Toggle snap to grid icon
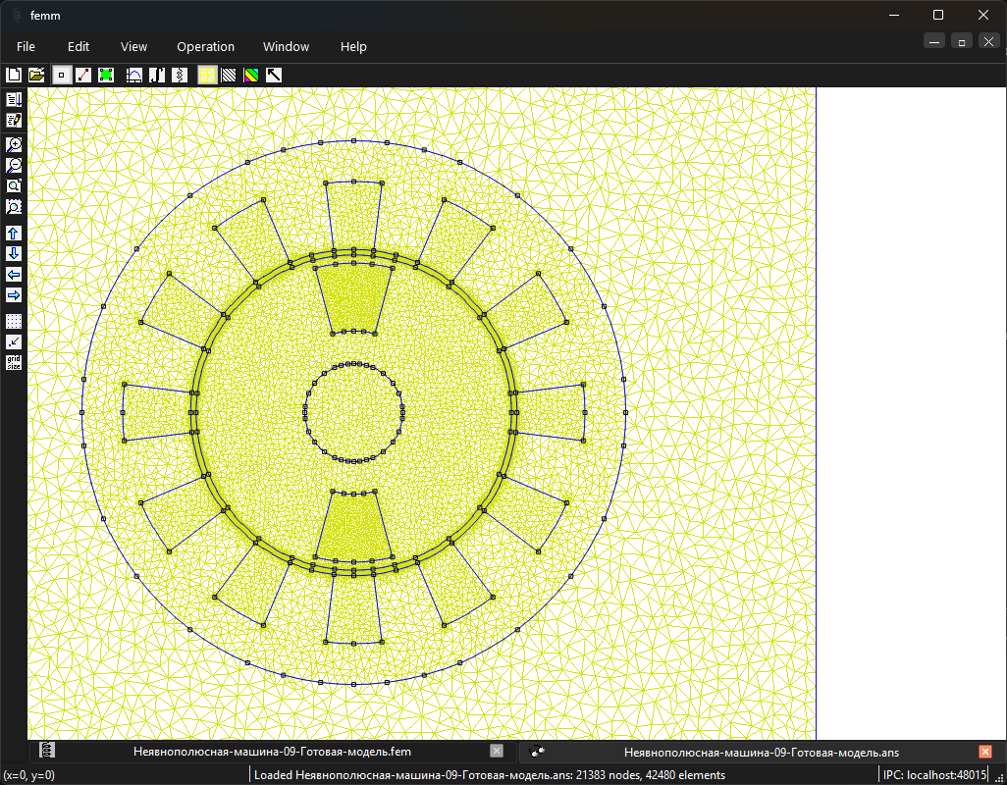Image resolution: width=1007 pixels, height=785 pixels. (14, 341)
